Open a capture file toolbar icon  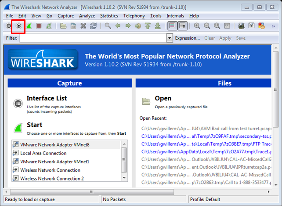point(63,26)
